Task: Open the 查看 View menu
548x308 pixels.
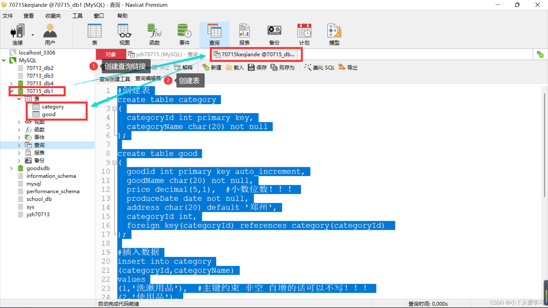Action: pos(29,16)
